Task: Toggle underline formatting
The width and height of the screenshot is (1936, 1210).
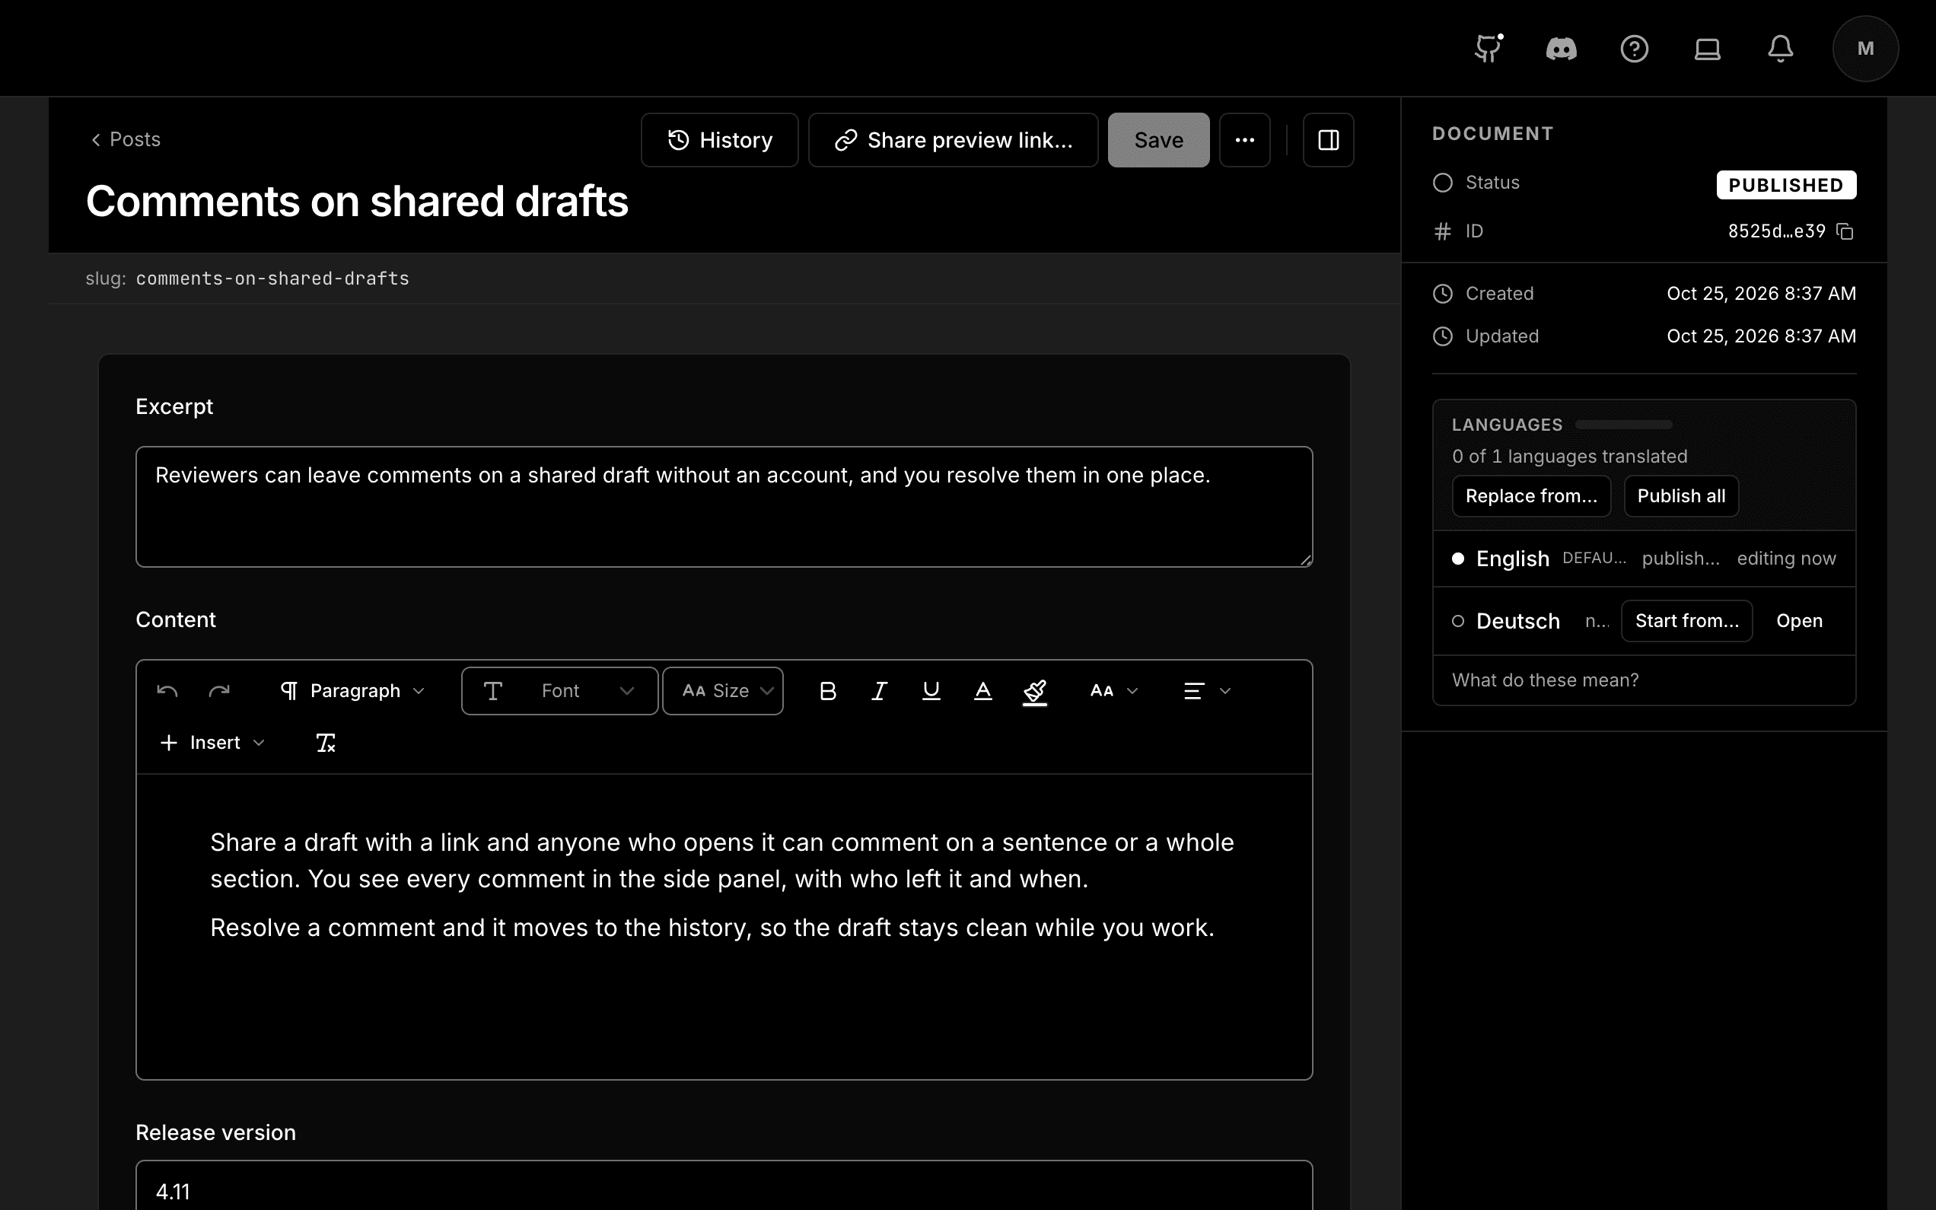Action: tap(931, 691)
